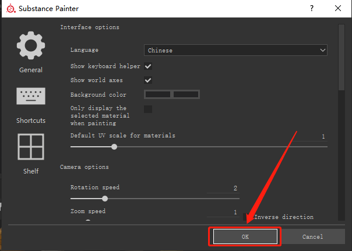The height and width of the screenshot is (251, 352).
Task: Toggle the Inverse direction checkbox
Action: tap(246, 217)
